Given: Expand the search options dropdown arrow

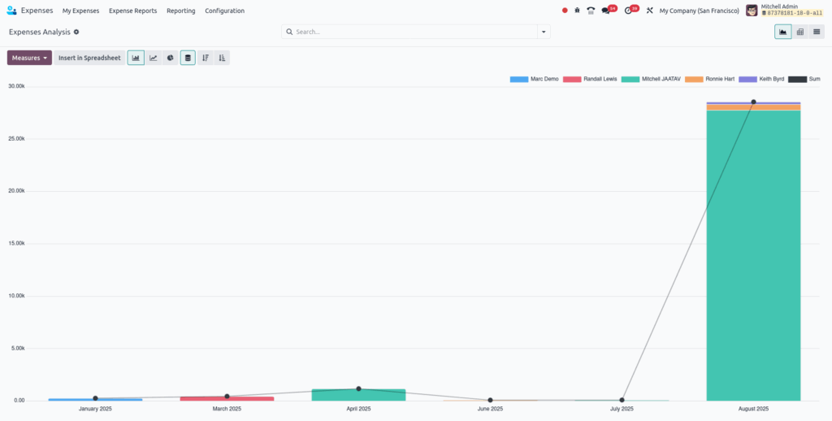Looking at the screenshot, I should point(544,32).
